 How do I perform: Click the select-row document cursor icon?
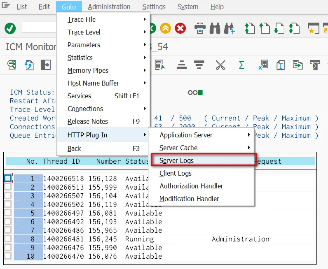[x=160, y=65]
